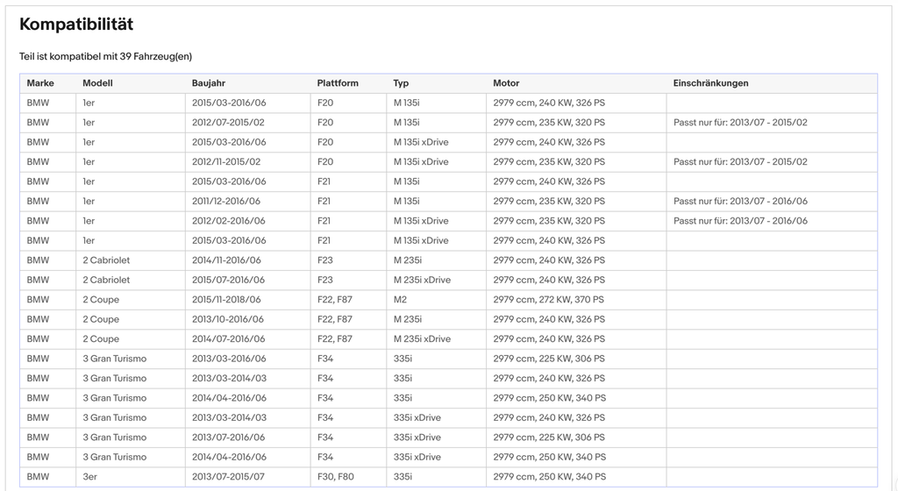Click '335i' in the 3er row

403,477
